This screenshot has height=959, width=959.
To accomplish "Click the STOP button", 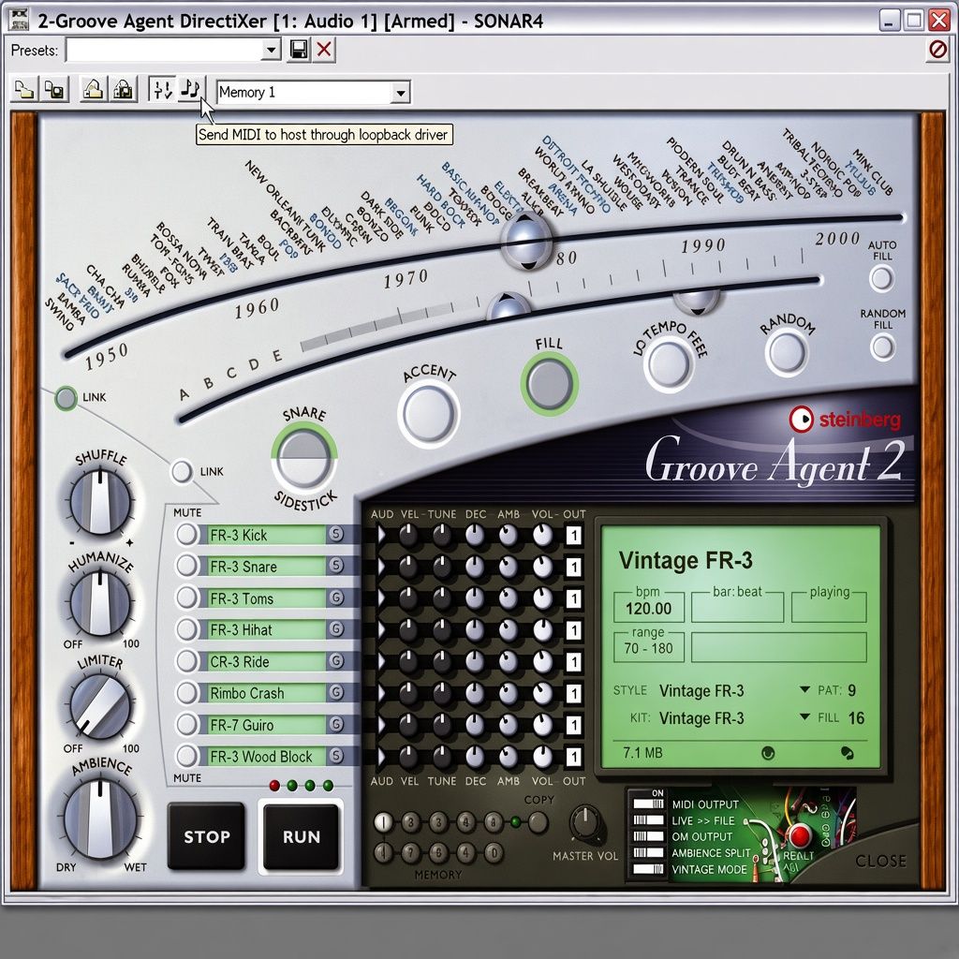I will click(x=206, y=836).
